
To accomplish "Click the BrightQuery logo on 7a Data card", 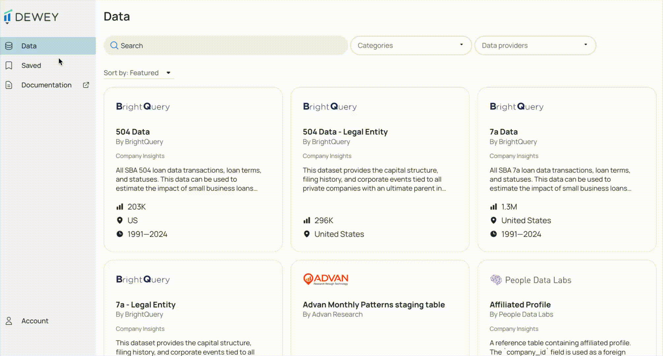I will click(517, 106).
